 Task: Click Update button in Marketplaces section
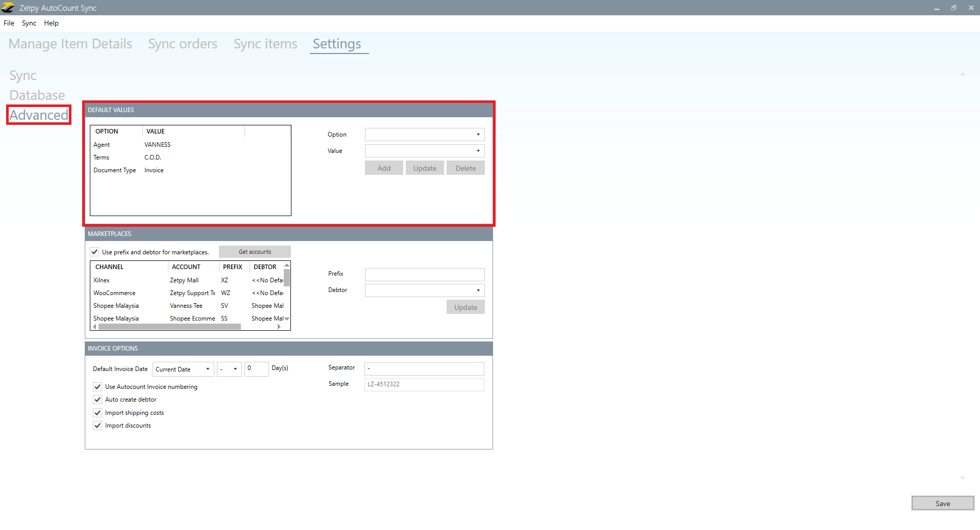[x=465, y=307]
